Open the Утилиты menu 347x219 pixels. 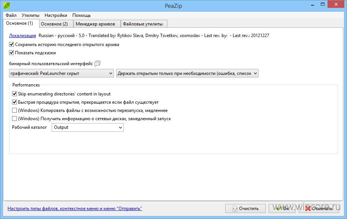(x=30, y=15)
